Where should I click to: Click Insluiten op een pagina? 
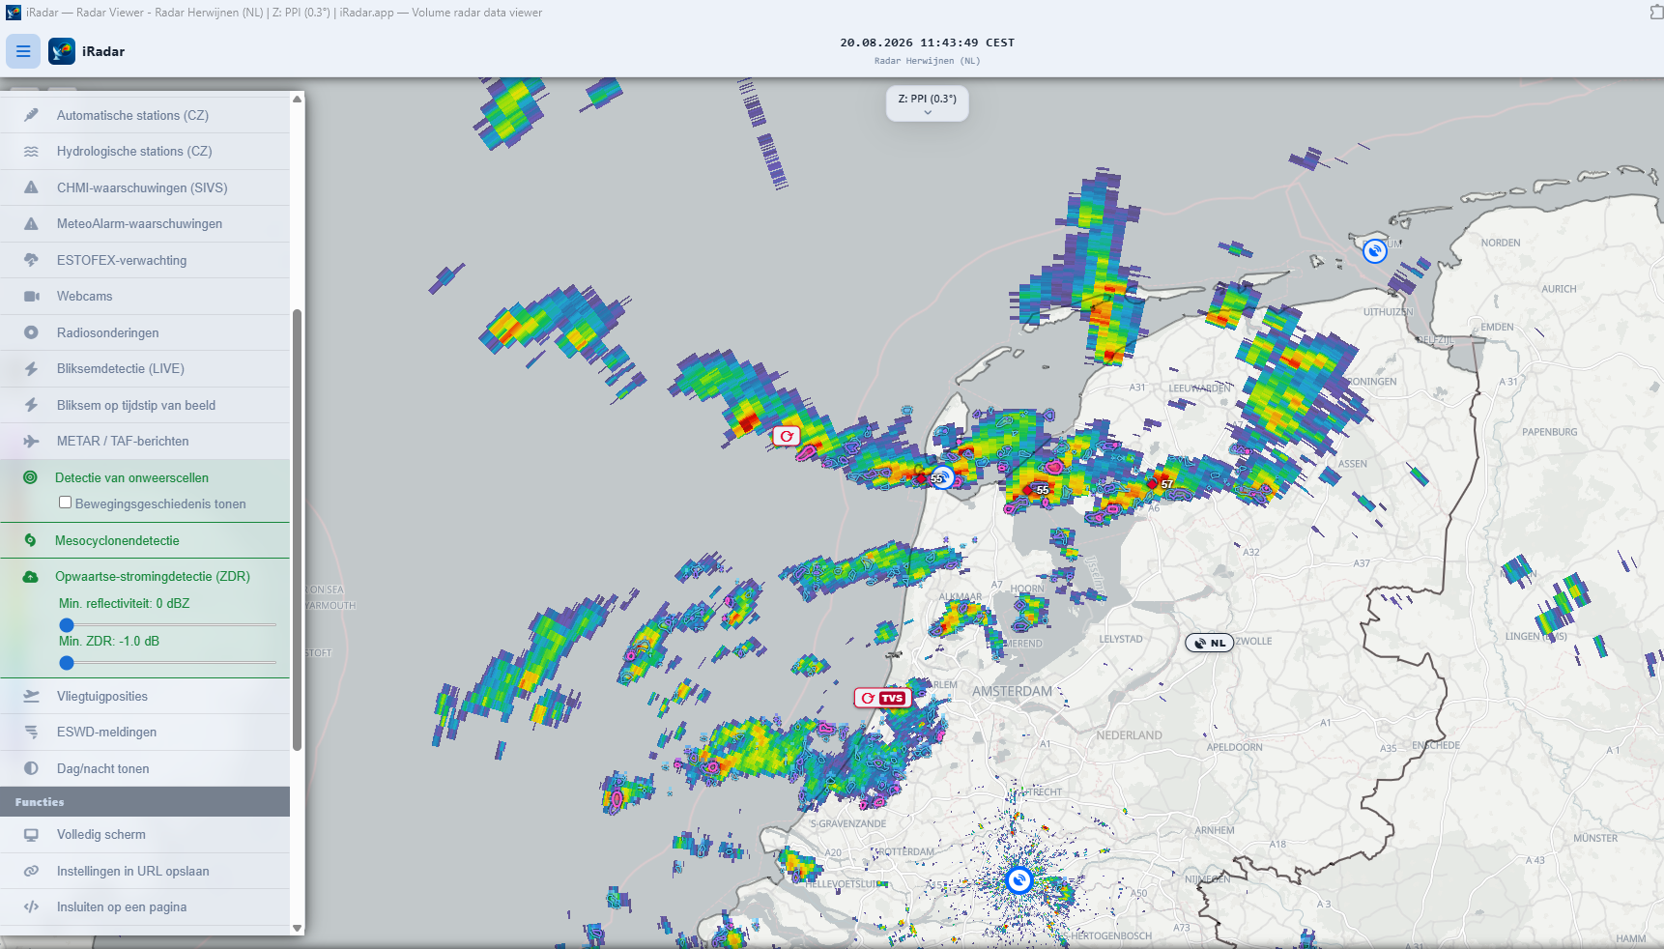[145, 907]
